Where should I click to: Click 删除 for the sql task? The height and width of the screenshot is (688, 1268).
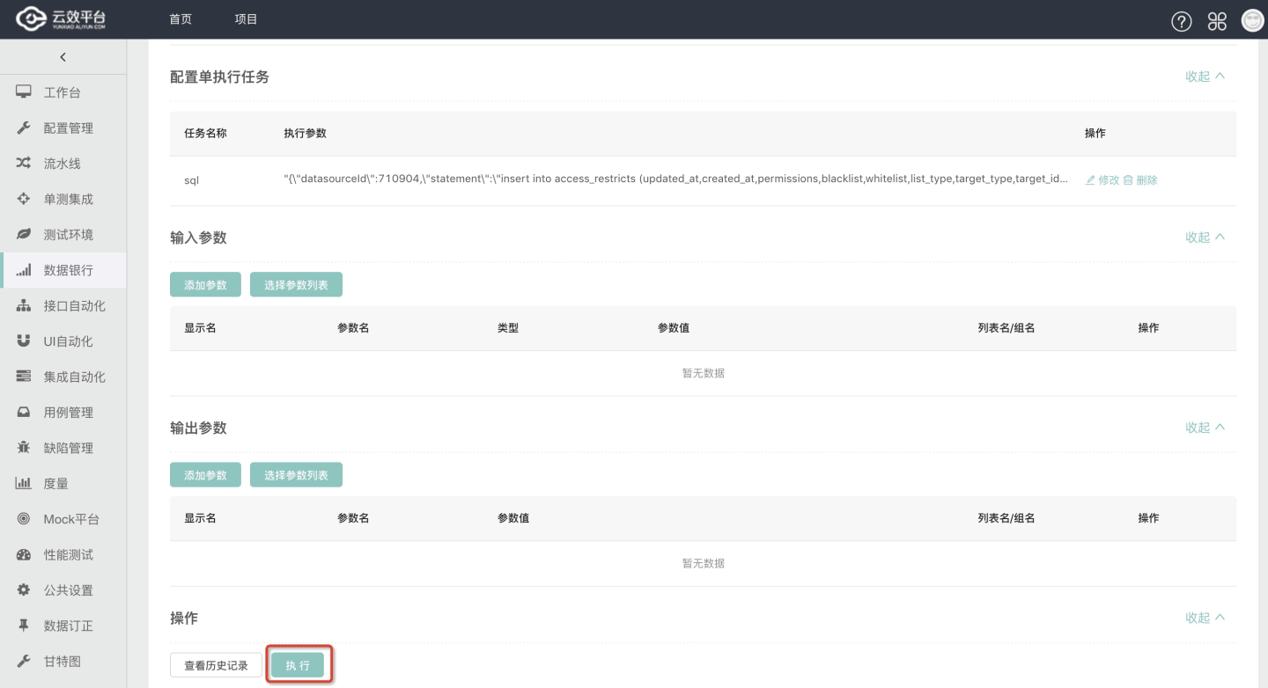[x=1141, y=179]
